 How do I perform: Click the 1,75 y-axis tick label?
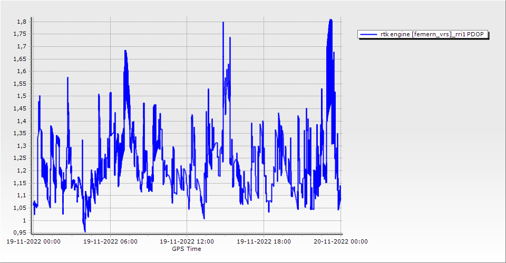pos(20,34)
